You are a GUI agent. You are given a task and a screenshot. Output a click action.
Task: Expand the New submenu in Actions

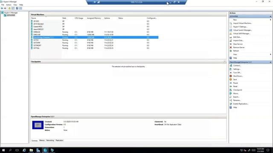pyautogui.click(x=270, y=20)
